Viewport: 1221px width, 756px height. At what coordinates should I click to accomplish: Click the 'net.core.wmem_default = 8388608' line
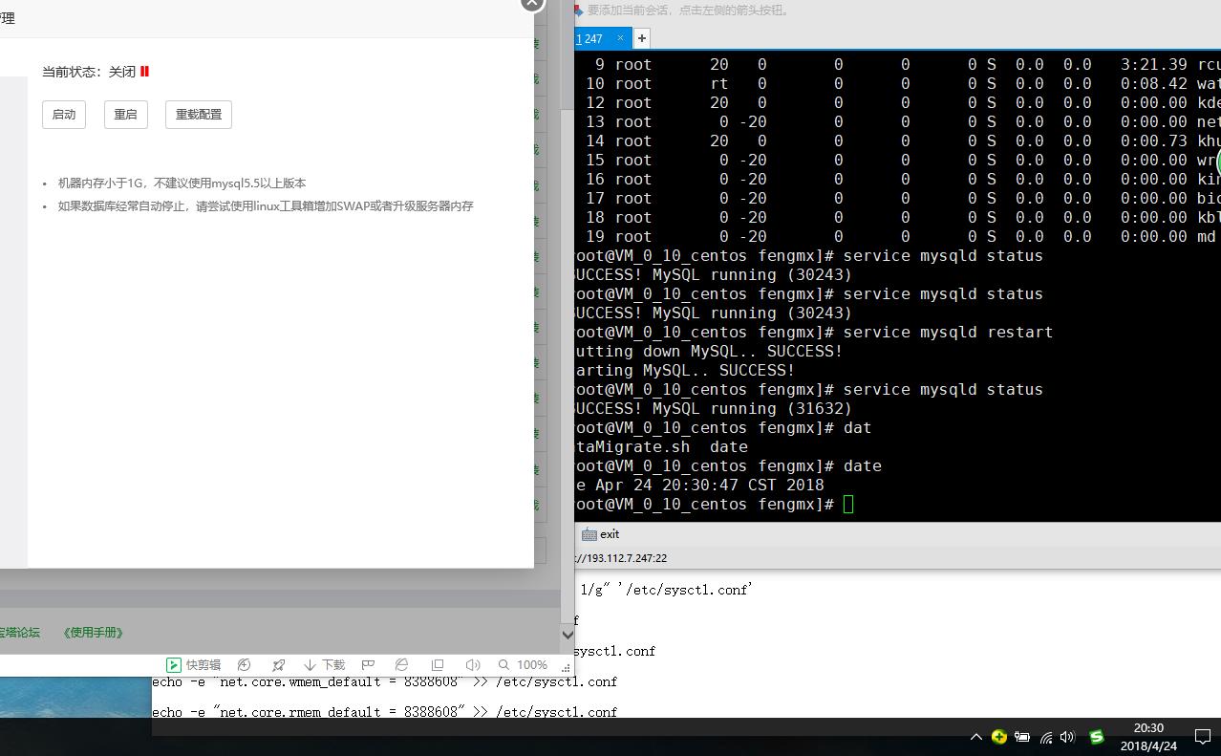click(384, 682)
